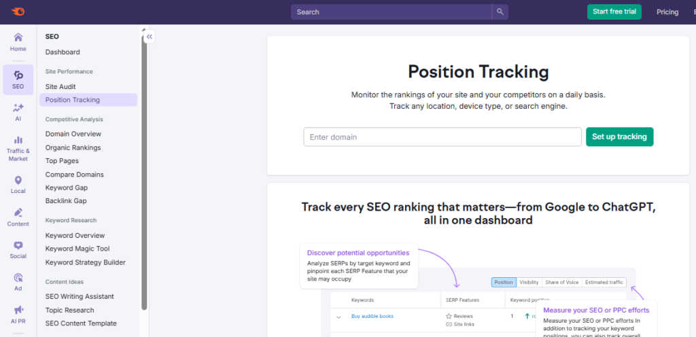
Task: Click the Start free trial button
Action: 614,12
